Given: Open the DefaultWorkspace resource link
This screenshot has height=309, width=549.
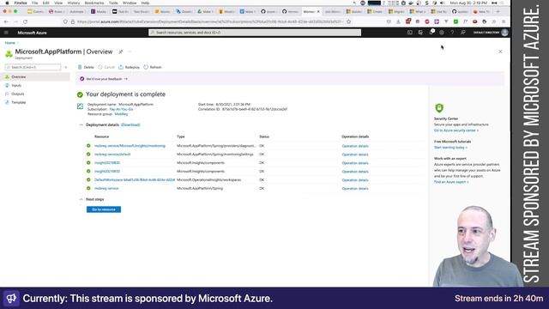Looking at the screenshot, I should point(135,180).
